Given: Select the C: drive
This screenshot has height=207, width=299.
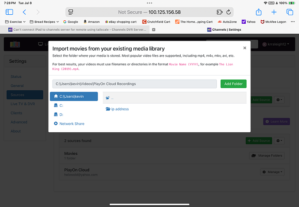Looking at the screenshot, I should (61, 105).
